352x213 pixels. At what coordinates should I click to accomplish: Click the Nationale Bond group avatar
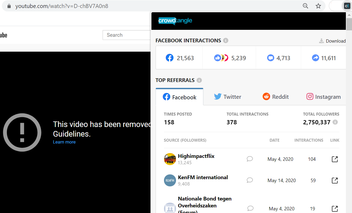tap(170, 208)
